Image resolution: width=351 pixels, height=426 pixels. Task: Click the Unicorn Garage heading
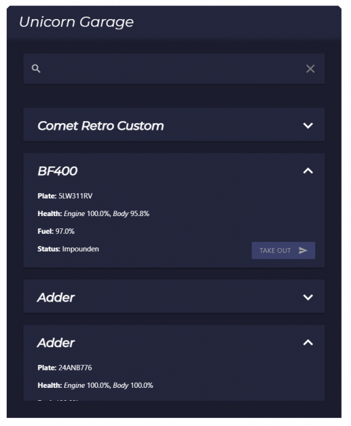pos(76,22)
